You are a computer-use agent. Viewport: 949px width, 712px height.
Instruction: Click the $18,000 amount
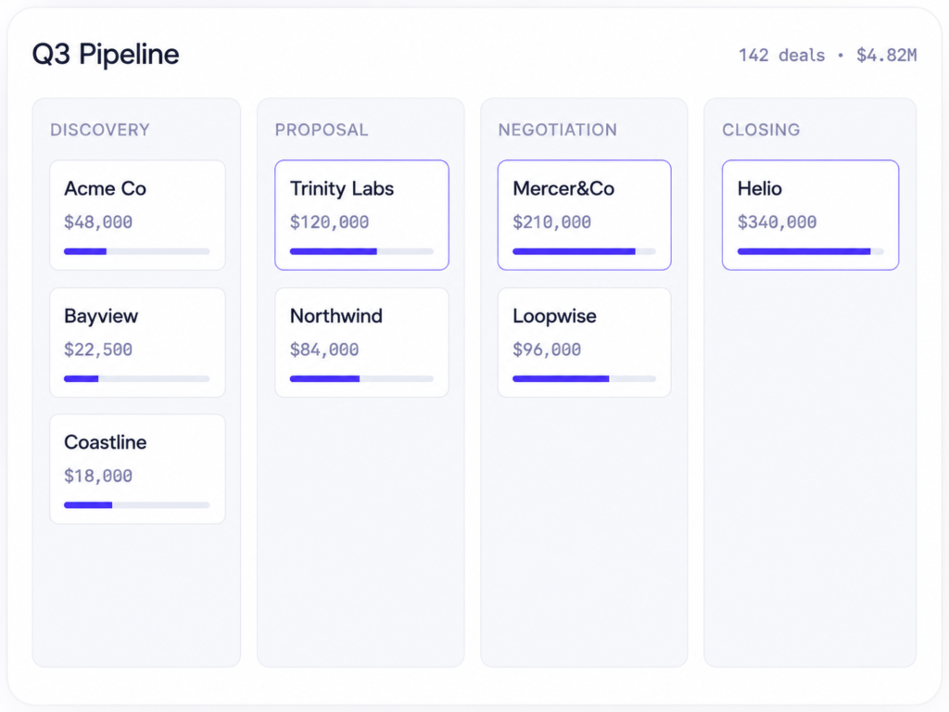(x=98, y=476)
